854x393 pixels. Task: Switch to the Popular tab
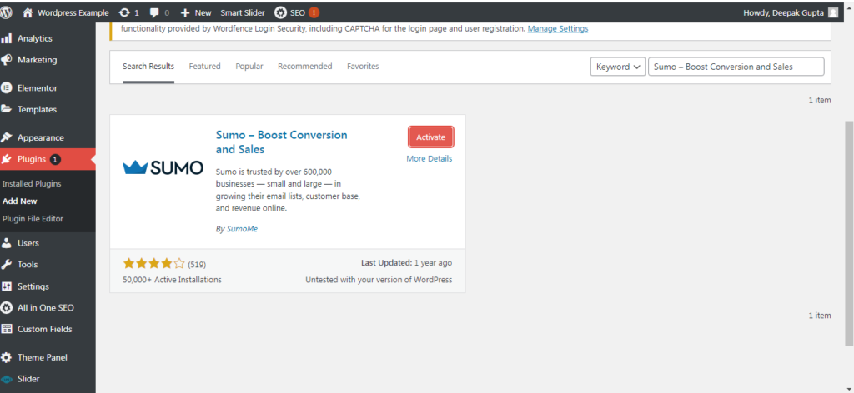[249, 67]
